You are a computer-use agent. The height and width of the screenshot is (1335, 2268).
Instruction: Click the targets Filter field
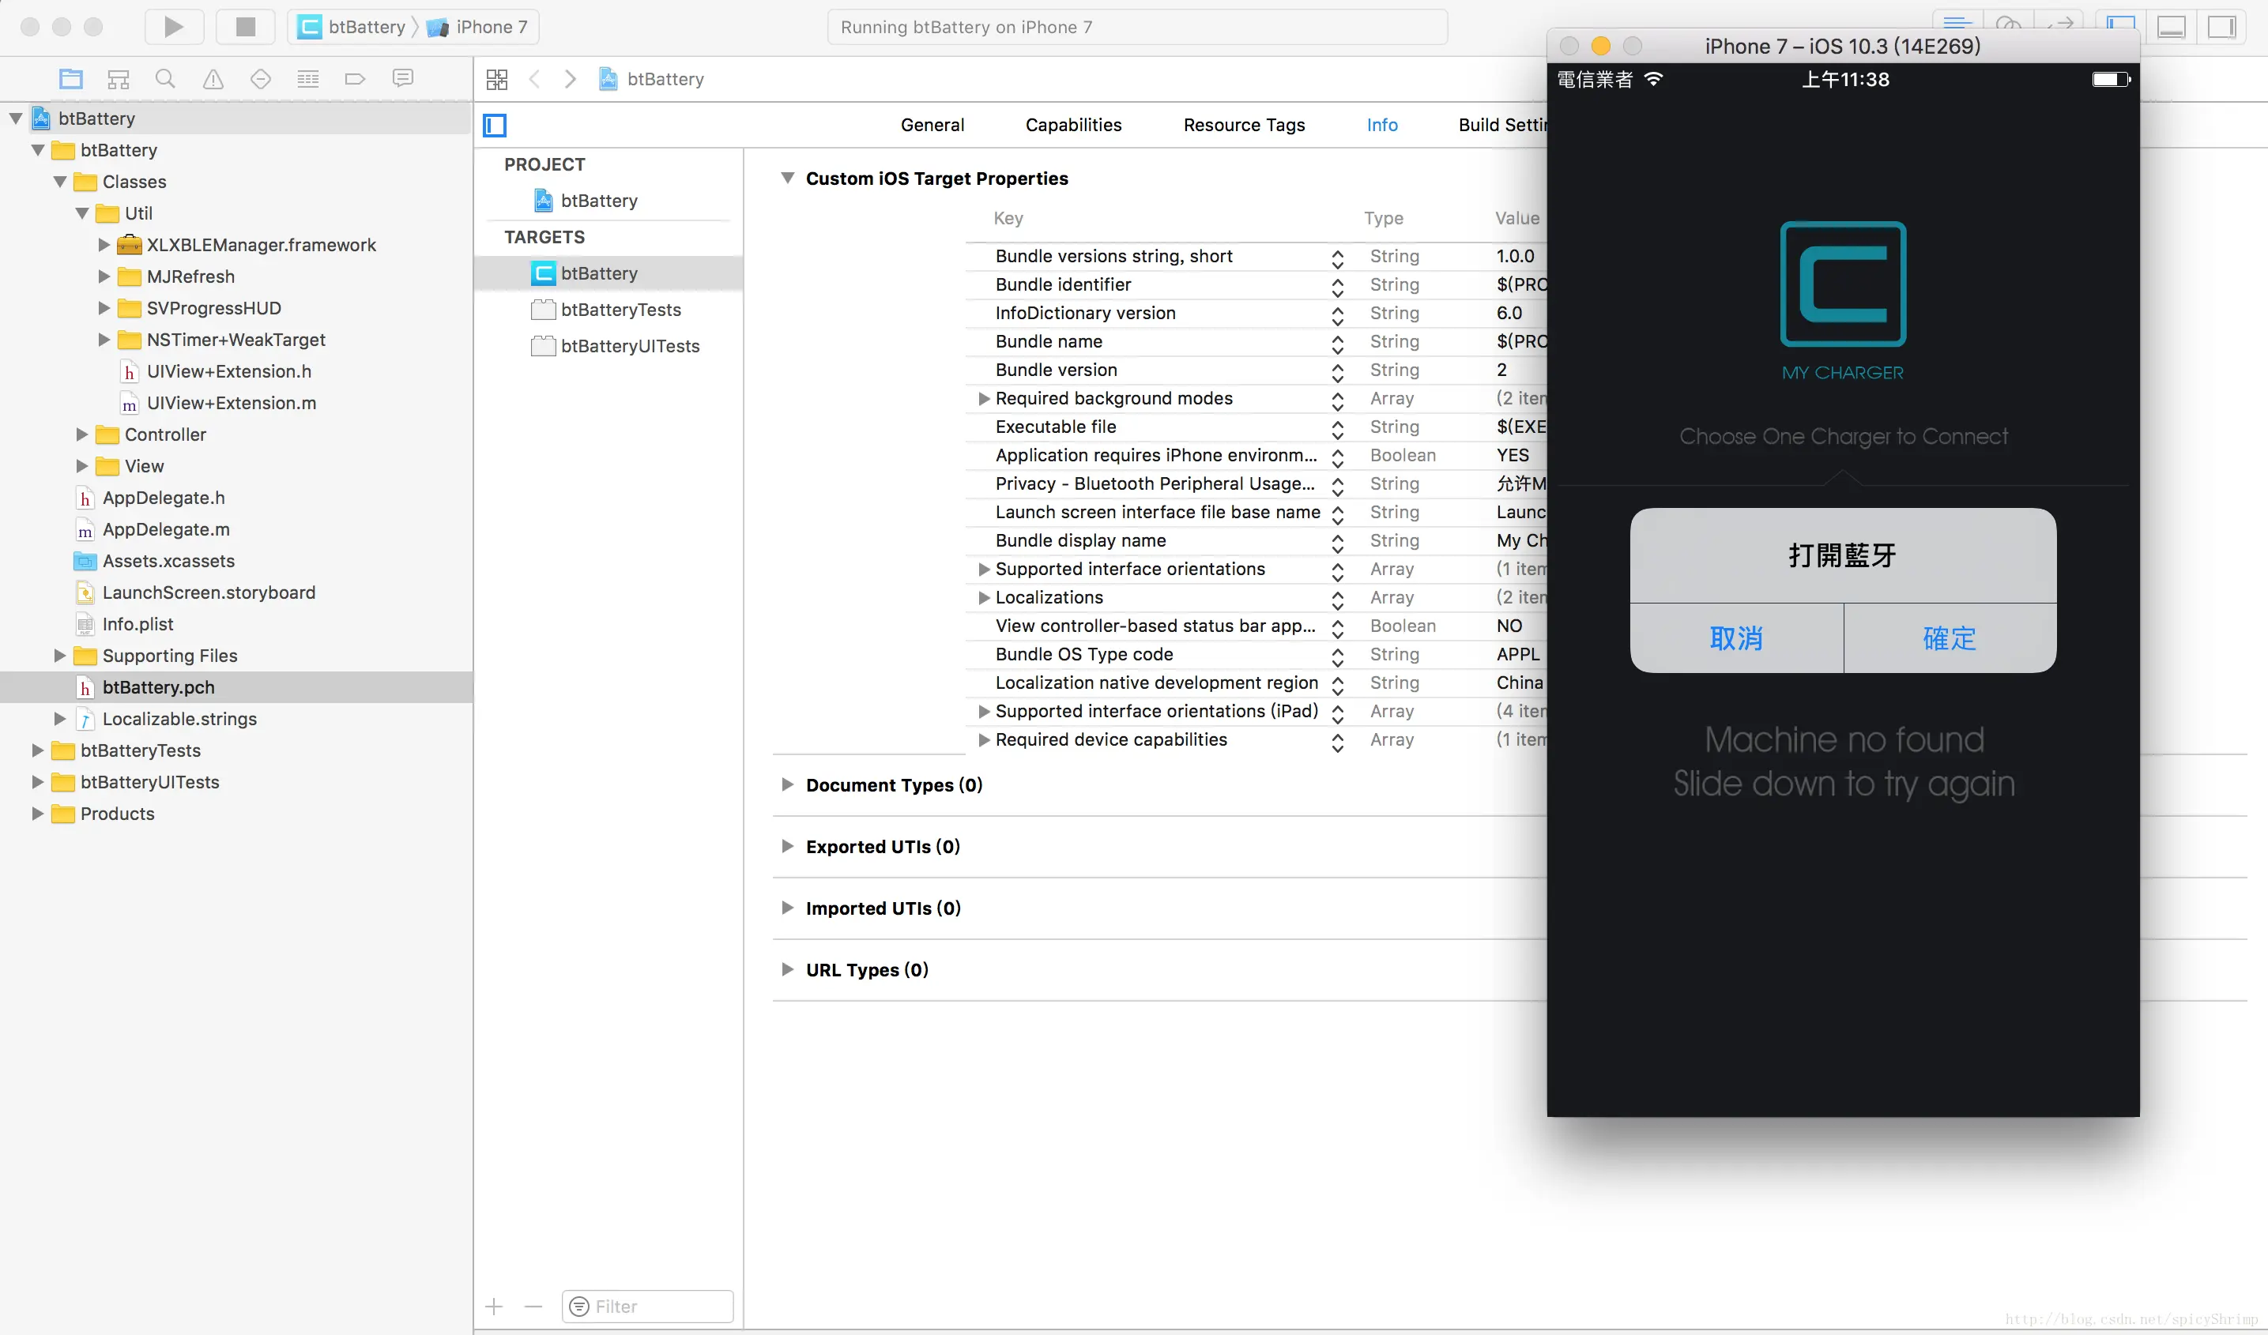pos(657,1305)
